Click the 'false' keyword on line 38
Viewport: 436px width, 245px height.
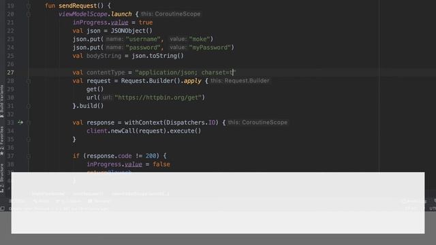(x=161, y=164)
